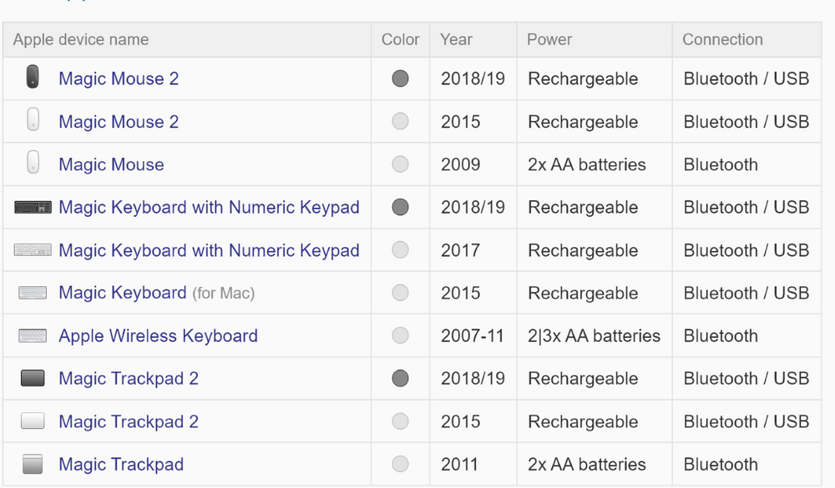Select the silver Magic Trackpad icon from 2011
The image size is (835, 488).
(x=33, y=465)
